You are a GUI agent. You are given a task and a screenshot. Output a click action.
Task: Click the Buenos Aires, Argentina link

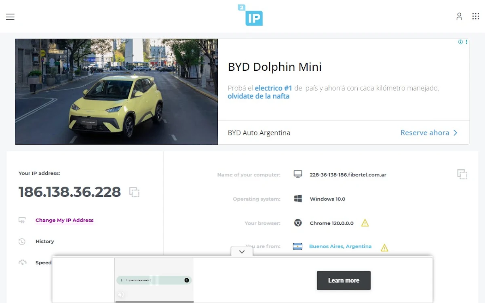pos(340,246)
